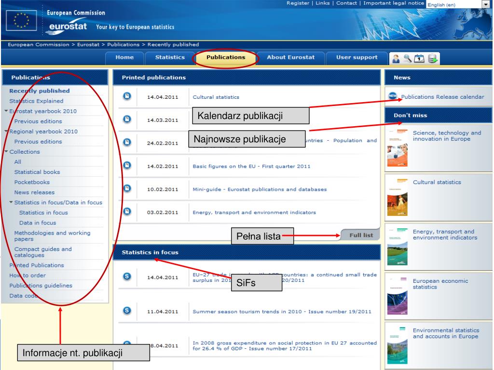Screen dimensions: 494x370
Task: Open the user login icon in toolbar
Action: [396, 58]
